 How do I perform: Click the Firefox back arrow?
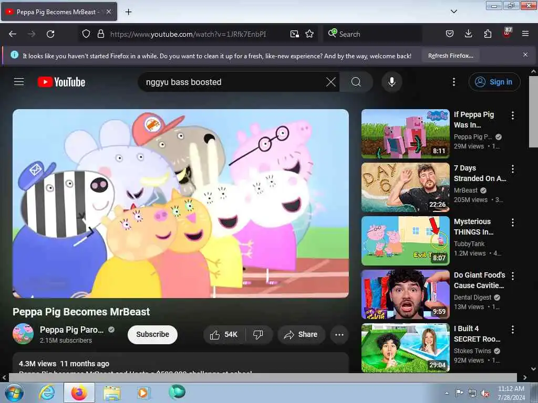13,34
